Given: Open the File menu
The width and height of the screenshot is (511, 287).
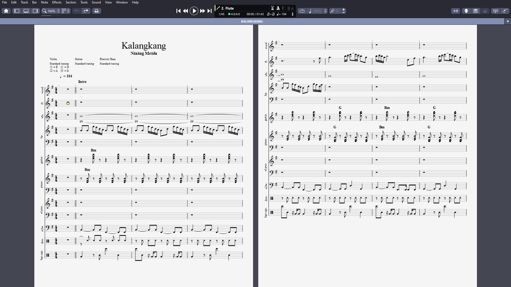Looking at the screenshot, I should pyautogui.click(x=5, y=2).
